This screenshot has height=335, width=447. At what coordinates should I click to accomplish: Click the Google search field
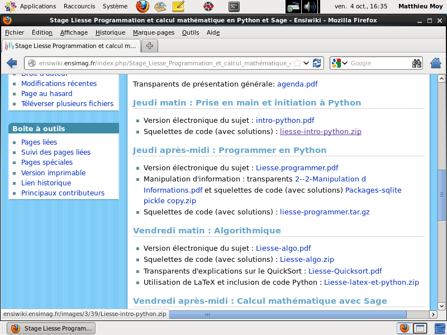tap(379, 63)
